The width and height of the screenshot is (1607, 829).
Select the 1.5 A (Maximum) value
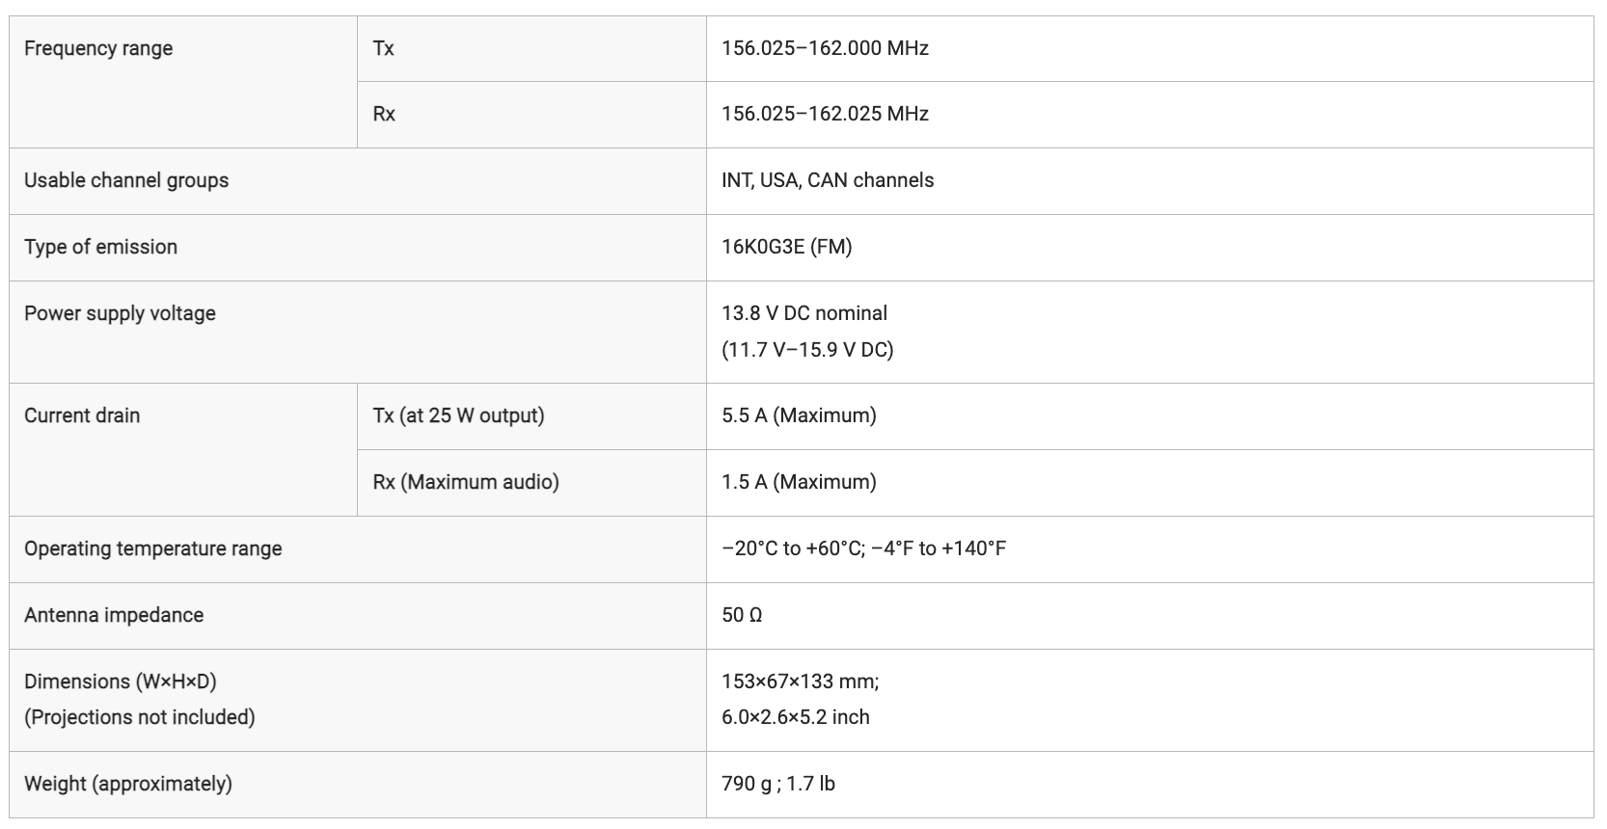coord(799,482)
